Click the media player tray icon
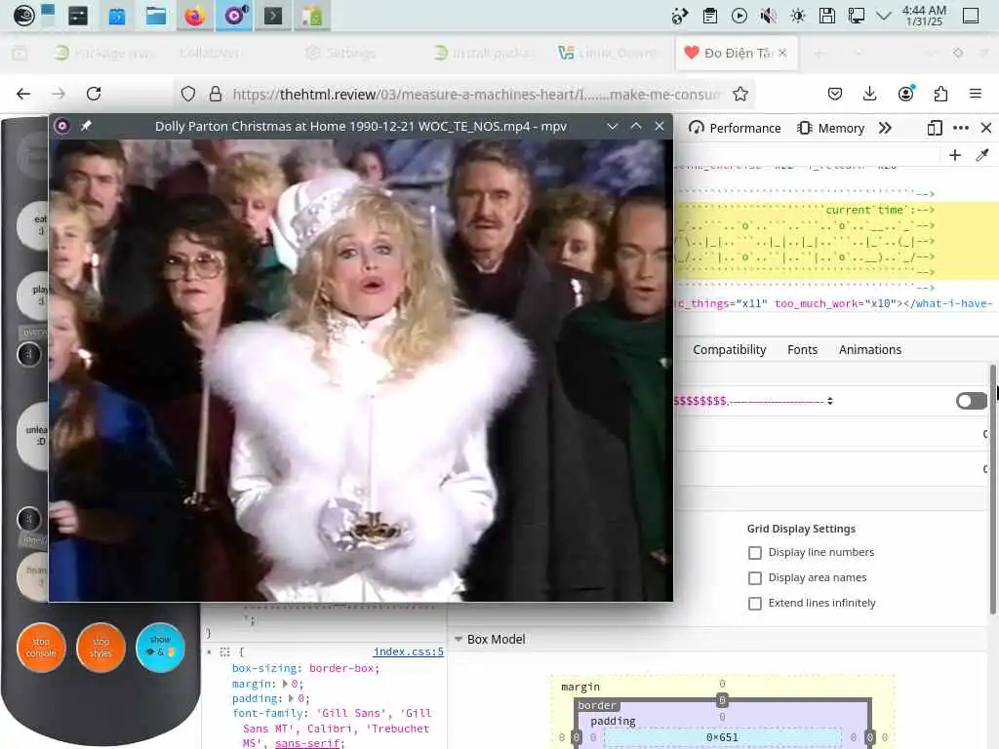Viewport: 999px width, 749px height. coord(739,16)
